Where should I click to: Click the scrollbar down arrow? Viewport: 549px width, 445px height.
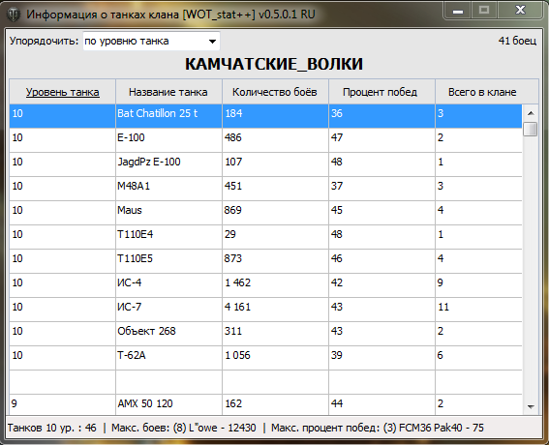click(x=531, y=406)
